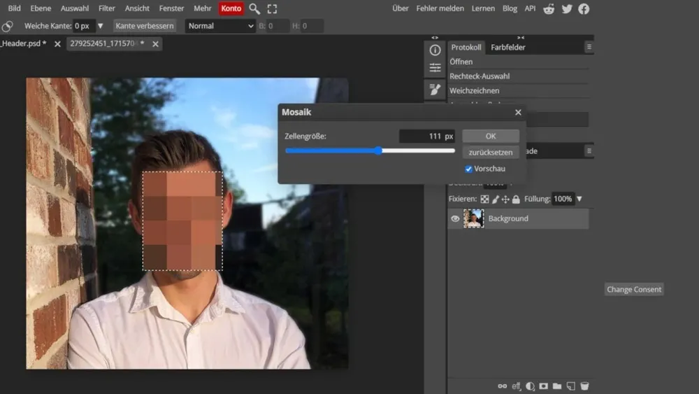Open the Normal selection style dropdown
699x394 pixels.
click(x=220, y=26)
